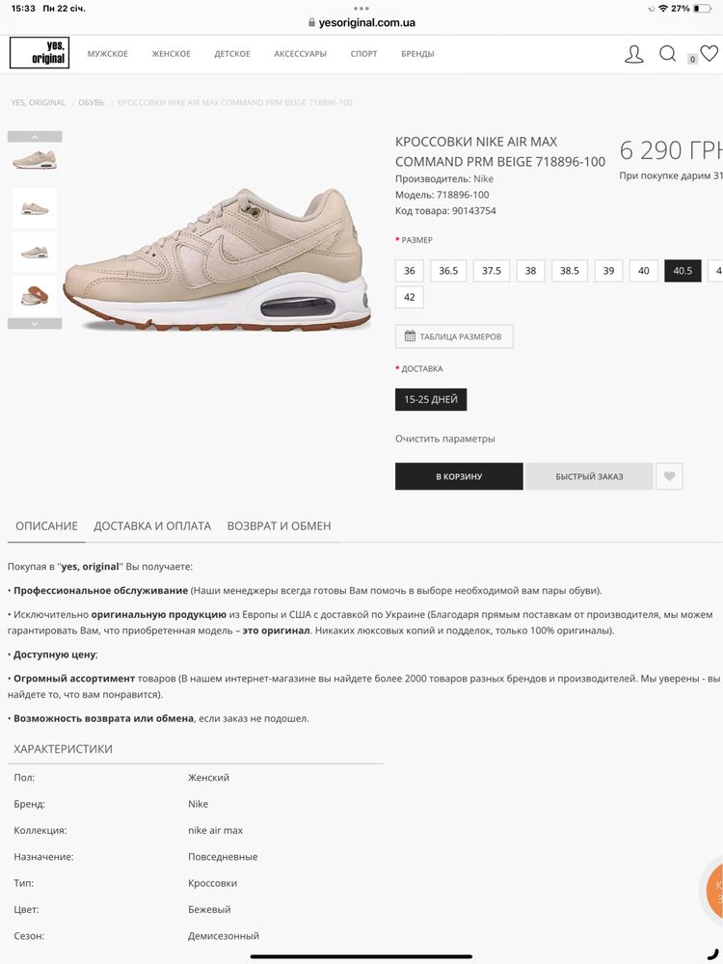Image resolution: width=723 pixels, height=964 pixels.
Task: Open size table via calendar icon button
Action: click(454, 336)
